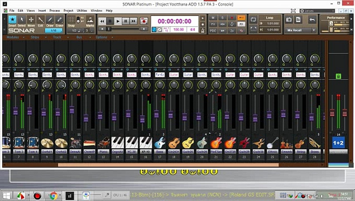Click the Gtr2431 acoustic guitar icon

tap(174, 143)
